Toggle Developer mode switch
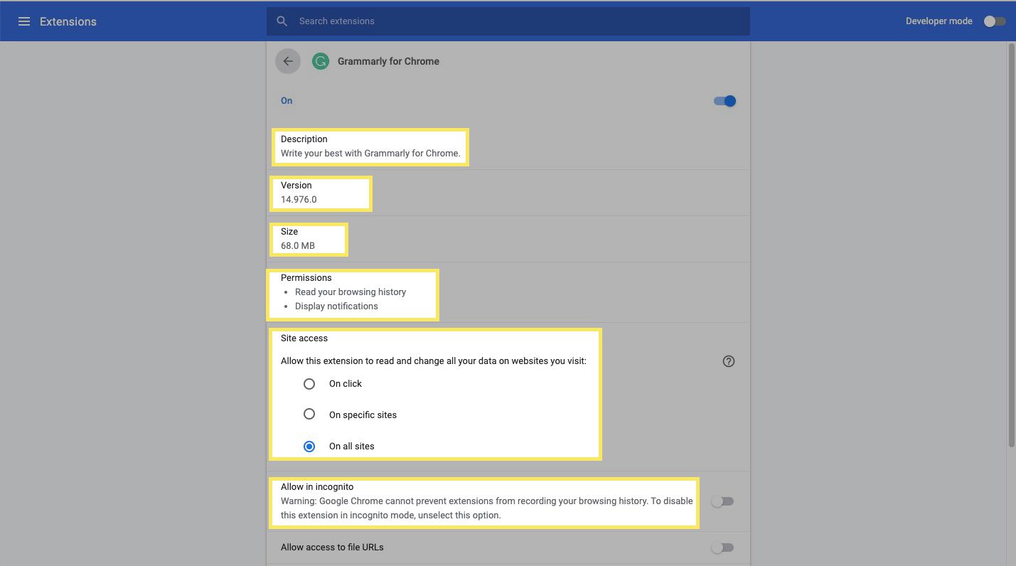1016x566 pixels. 995,21
